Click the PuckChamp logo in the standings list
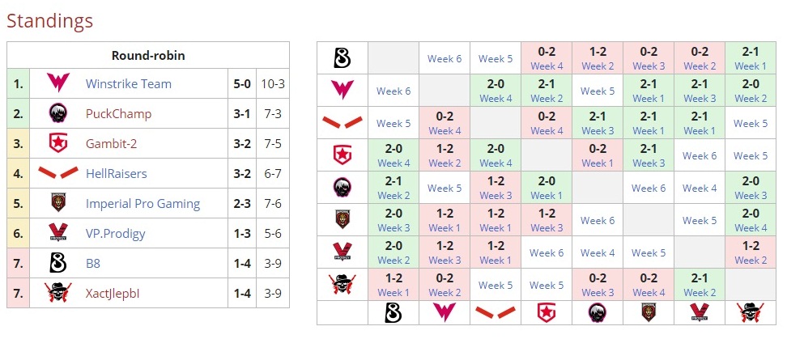This screenshot has width=787, height=339. 58,113
